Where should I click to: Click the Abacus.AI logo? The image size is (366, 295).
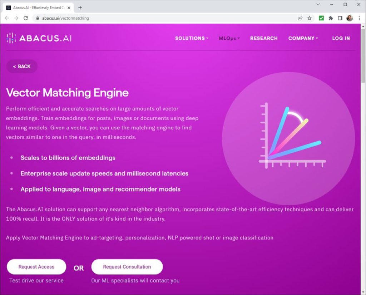click(x=39, y=38)
